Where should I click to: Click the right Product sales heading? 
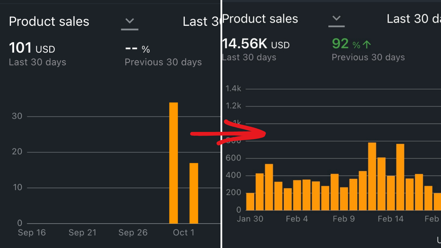click(x=260, y=19)
